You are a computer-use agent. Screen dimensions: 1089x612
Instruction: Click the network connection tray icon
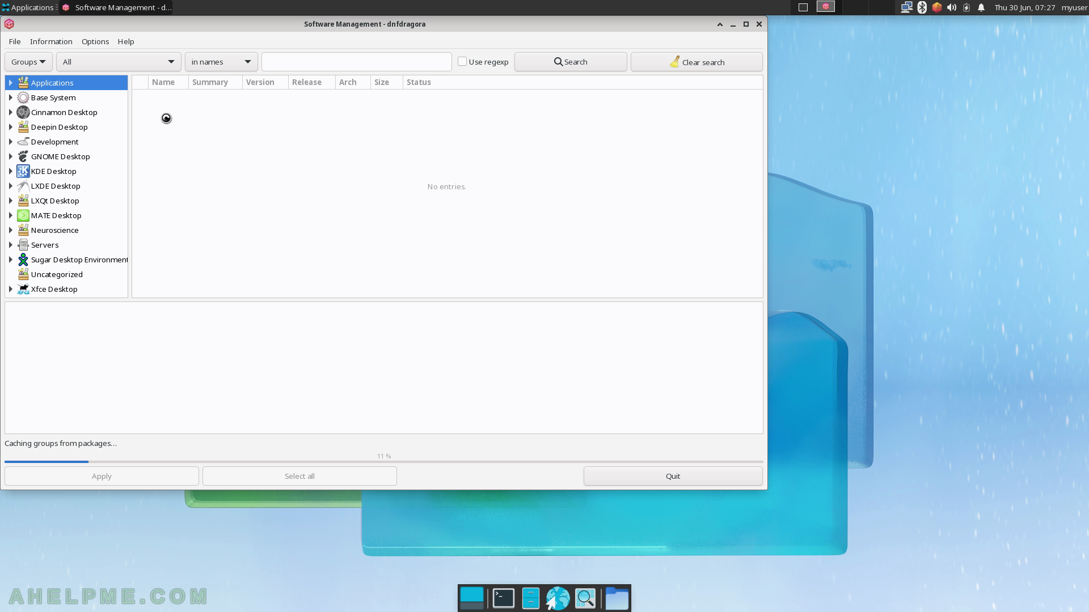[x=906, y=7]
